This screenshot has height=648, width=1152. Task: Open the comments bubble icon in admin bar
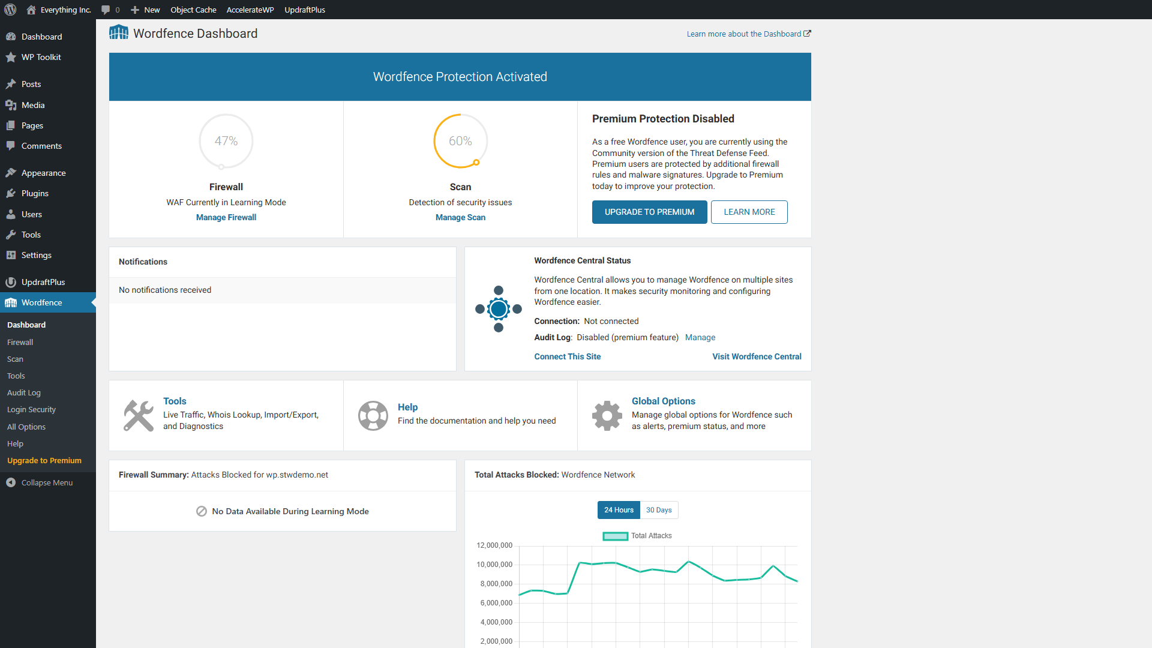[x=106, y=10]
